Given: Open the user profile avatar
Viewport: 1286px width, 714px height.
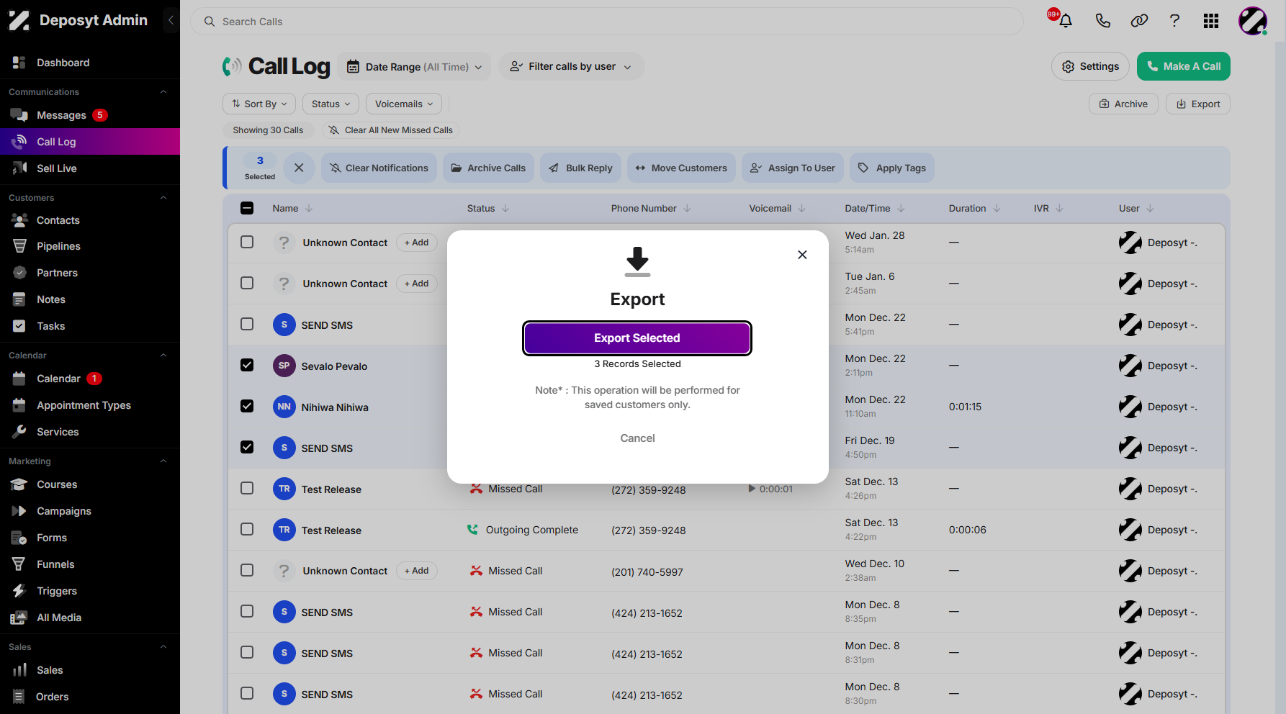Looking at the screenshot, I should pos(1253,21).
